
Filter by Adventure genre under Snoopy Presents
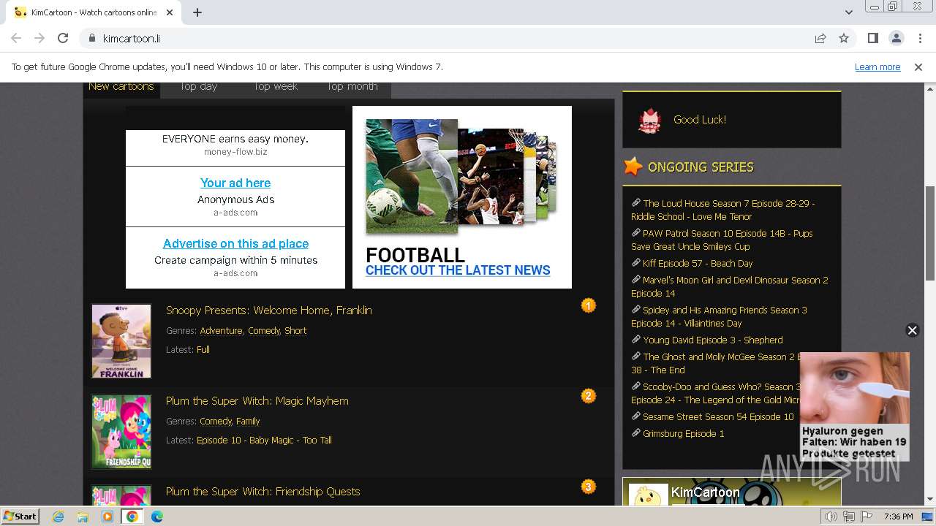click(x=221, y=331)
